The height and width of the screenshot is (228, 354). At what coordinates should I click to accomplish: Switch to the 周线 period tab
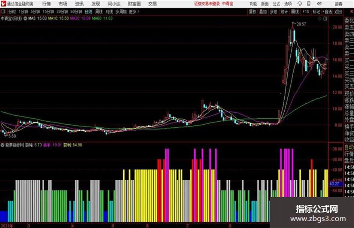point(99,12)
